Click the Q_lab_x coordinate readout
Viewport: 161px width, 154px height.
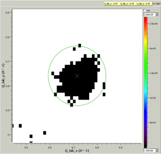(x=111, y=4)
